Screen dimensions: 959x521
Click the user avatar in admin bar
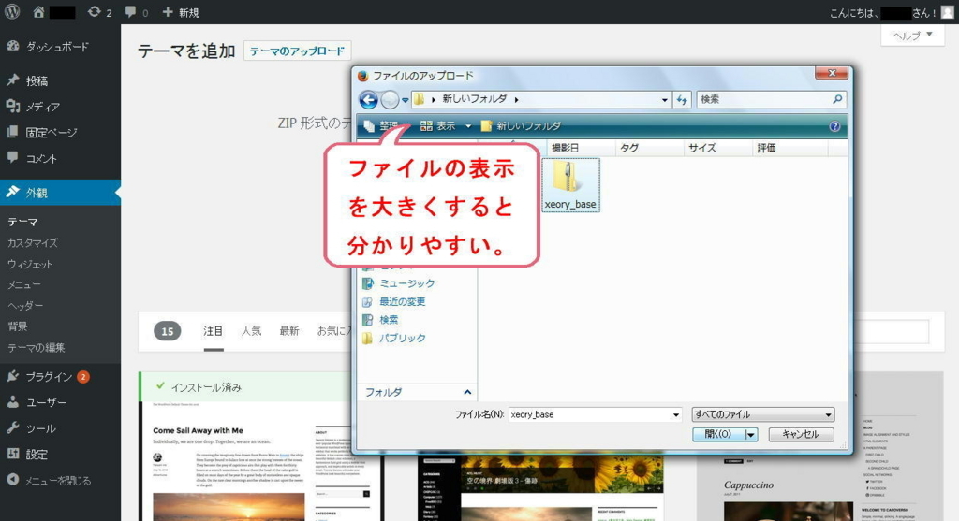pos(948,12)
